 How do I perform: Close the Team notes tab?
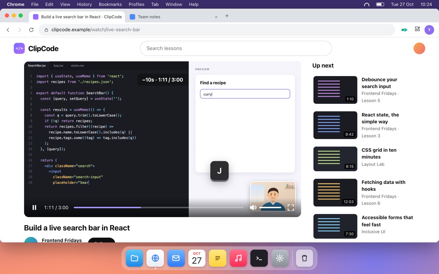pos(216,17)
